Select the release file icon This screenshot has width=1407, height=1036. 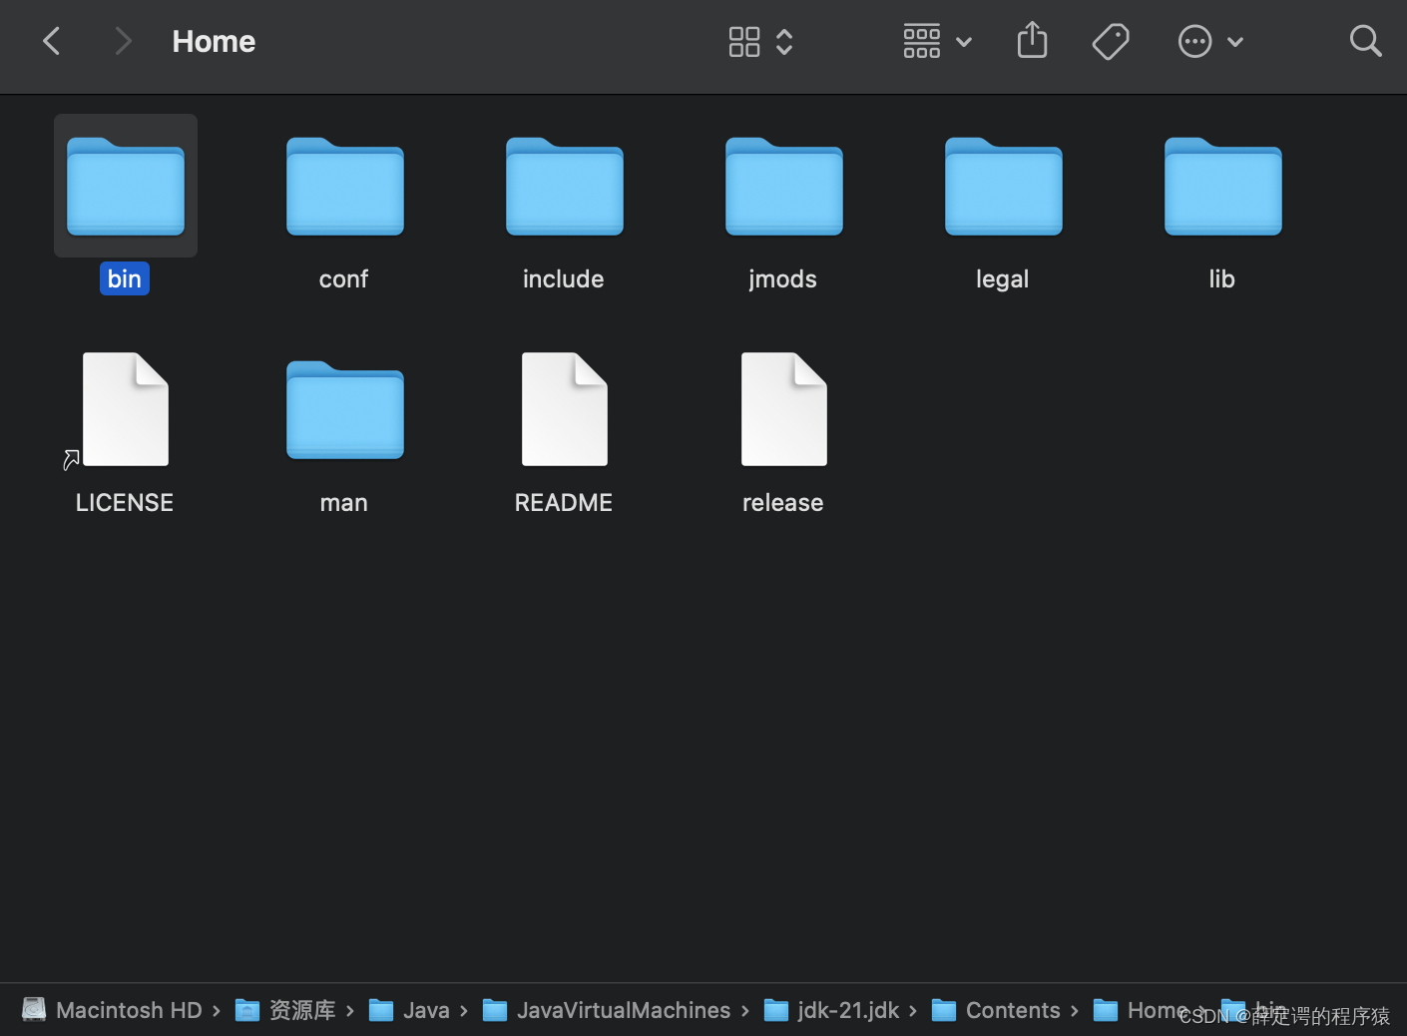pyautogui.click(x=784, y=409)
